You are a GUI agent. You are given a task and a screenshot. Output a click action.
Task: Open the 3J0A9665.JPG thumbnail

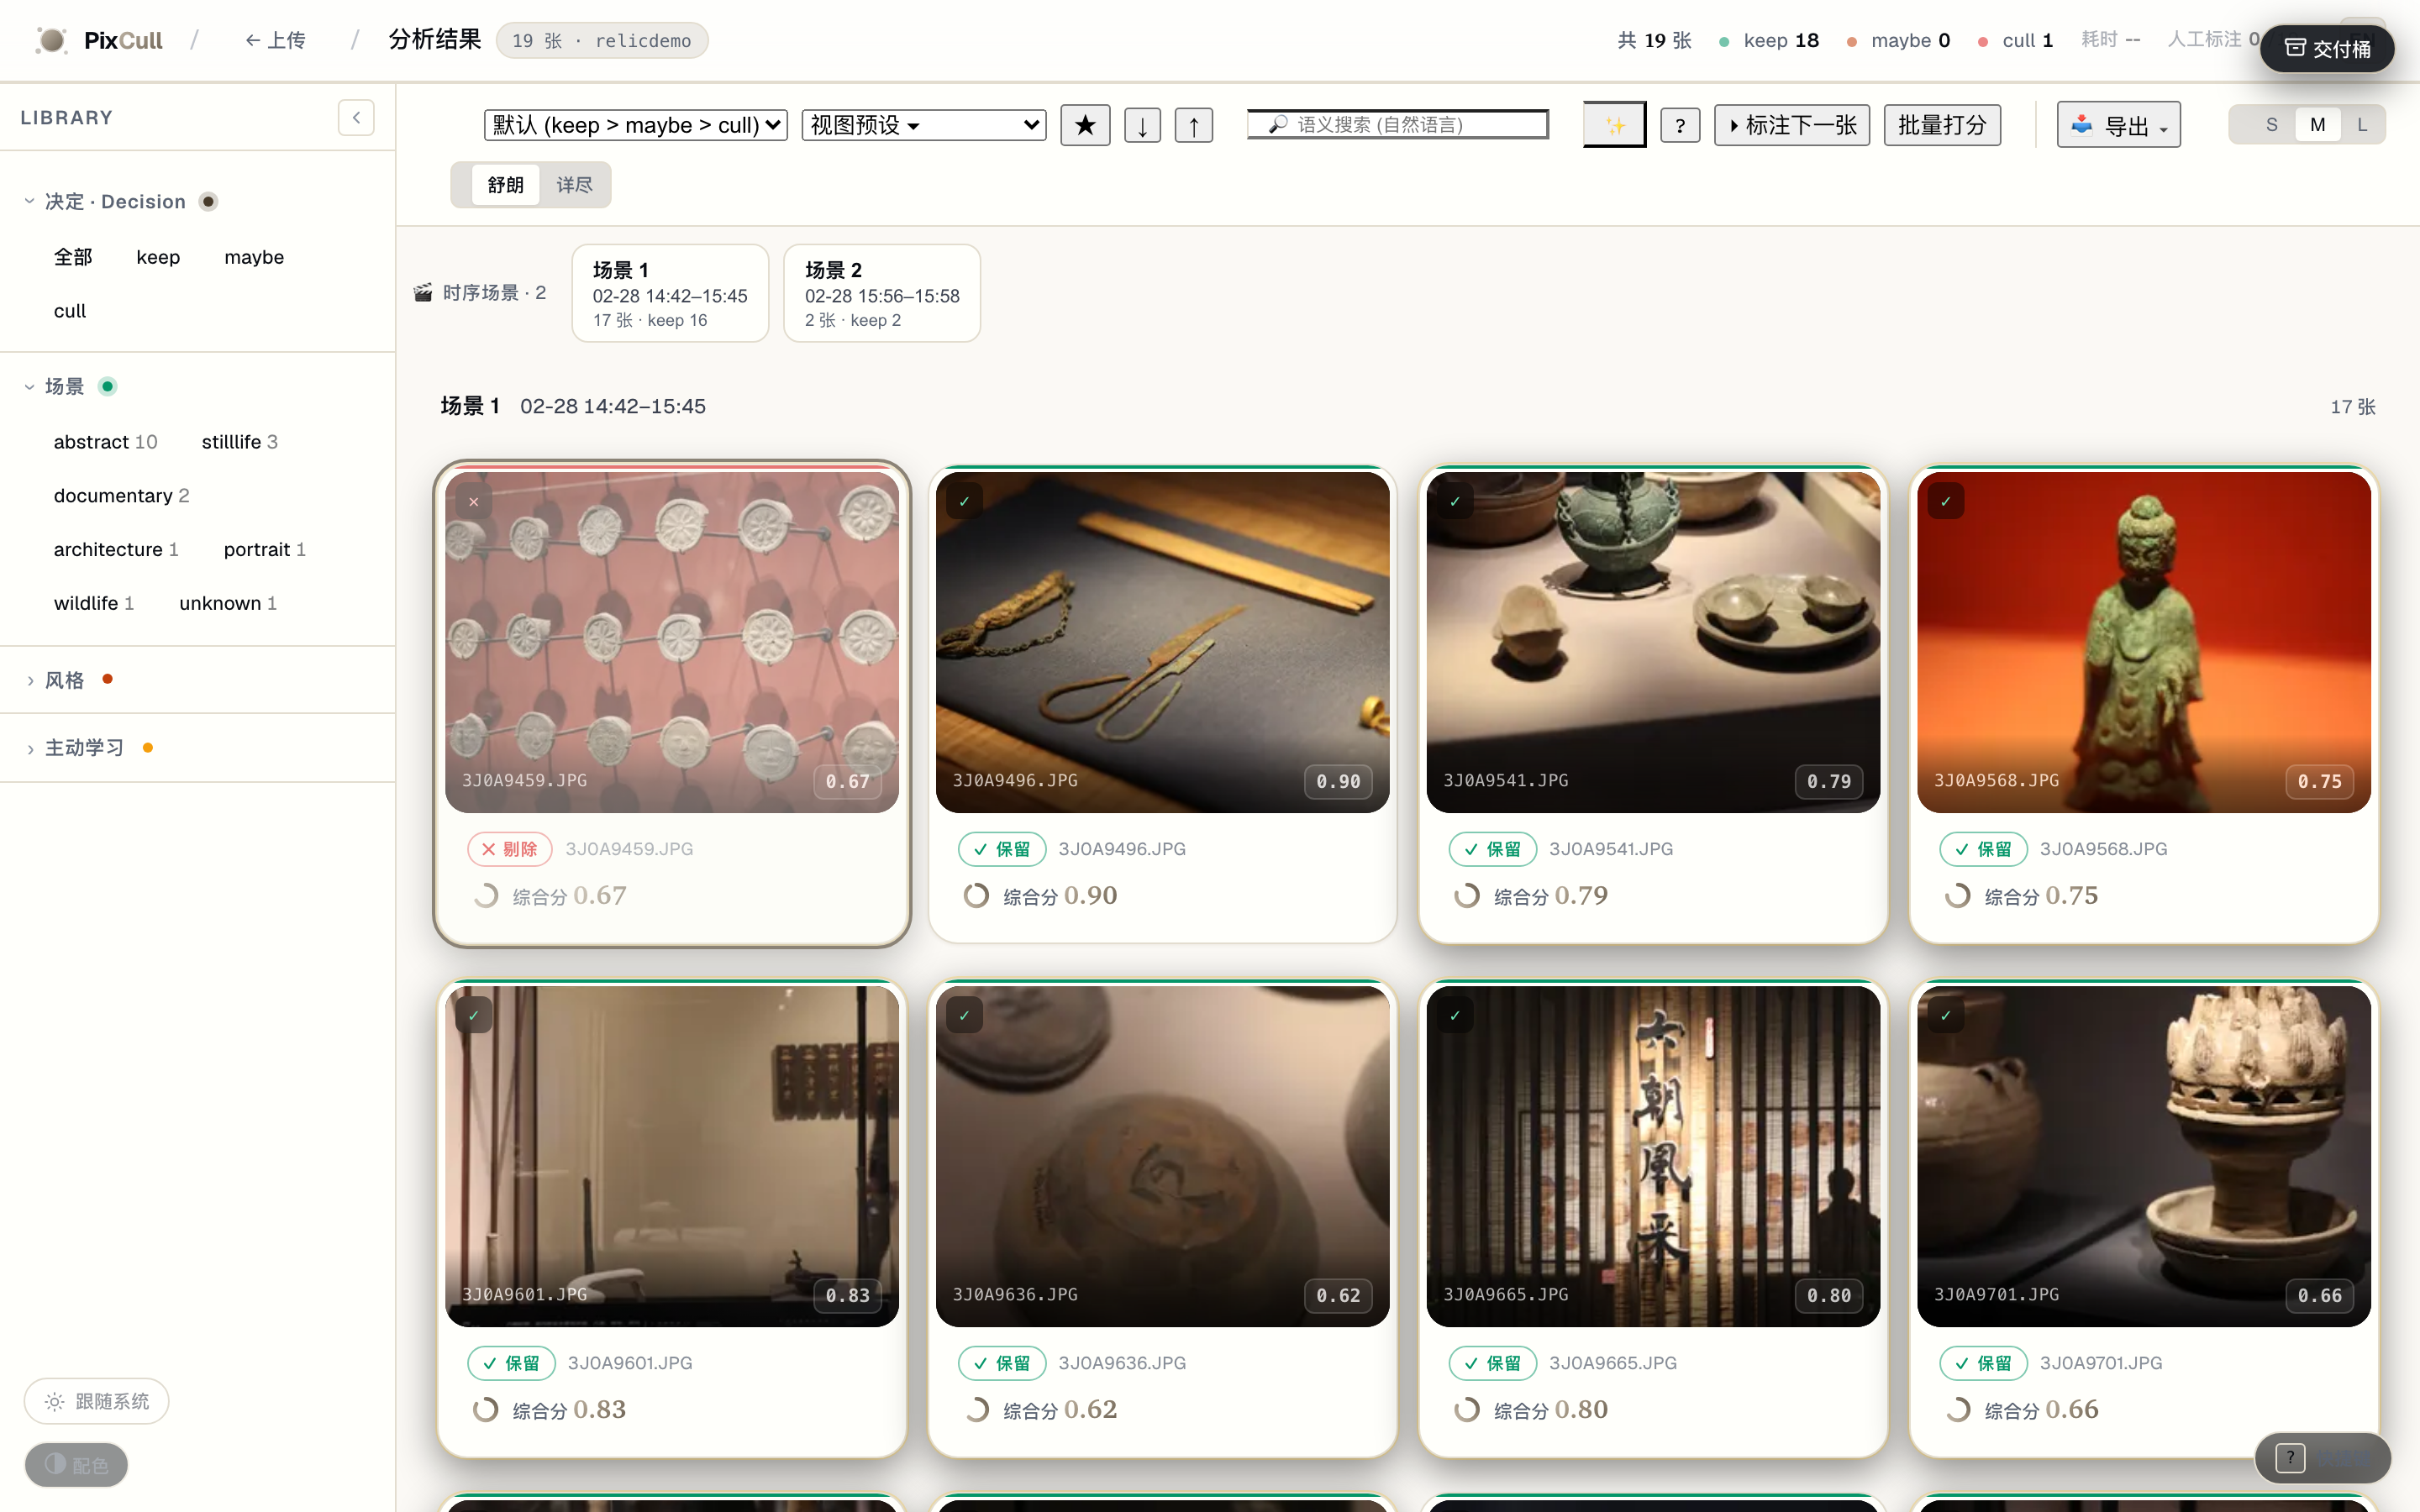click(1653, 1156)
